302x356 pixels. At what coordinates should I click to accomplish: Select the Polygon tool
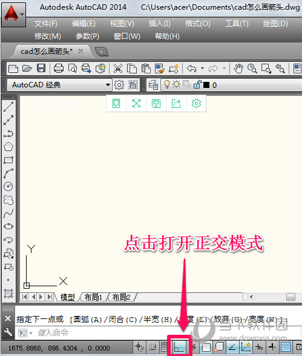[x=8, y=147]
